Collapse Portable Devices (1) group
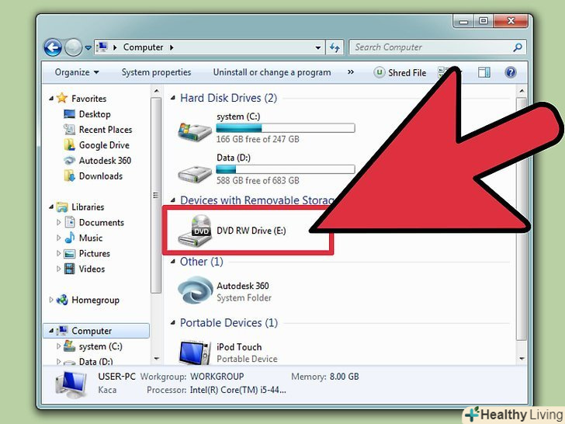 [173, 323]
